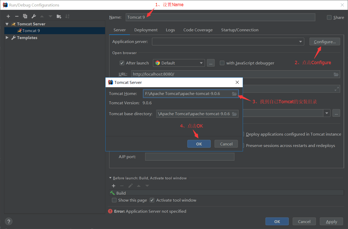Open the Default browser dropdown
The width and height of the screenshot is (348, 229).
point(201,63)
